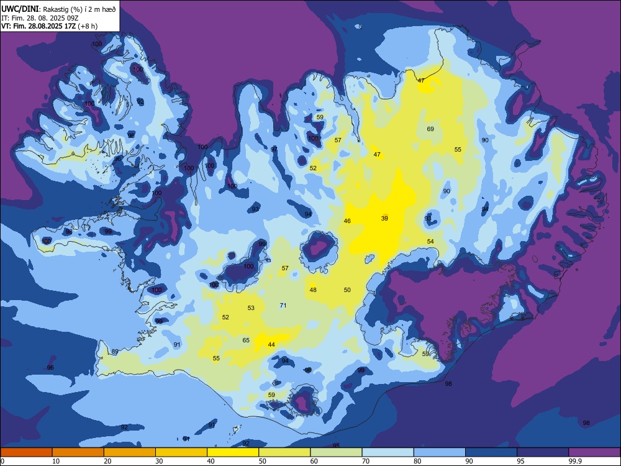621x466 pixels.
Task: Click the 'IT: Fim. 28. 08. 2025 09Z' line
Action: (x=40, y=18)
